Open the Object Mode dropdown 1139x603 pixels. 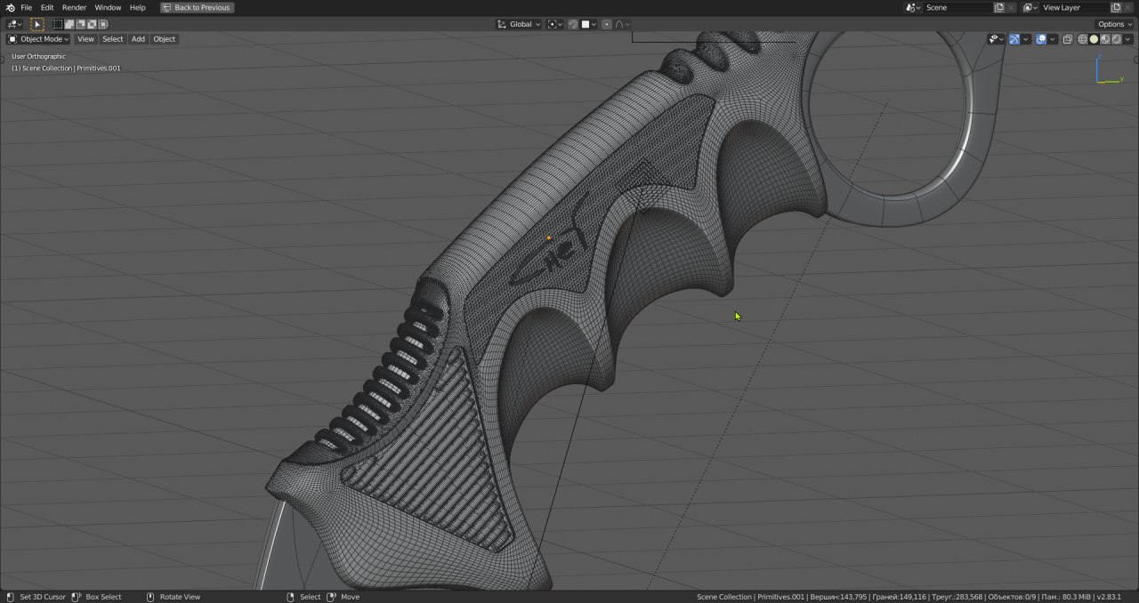coord(38,39)
